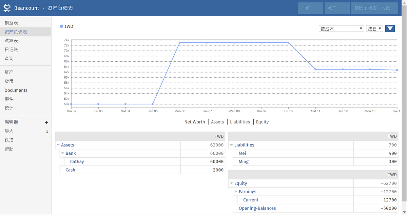Open 损益表 in the sidebar
Viewport: 407px width, 215px height.
tap(11, 23)
